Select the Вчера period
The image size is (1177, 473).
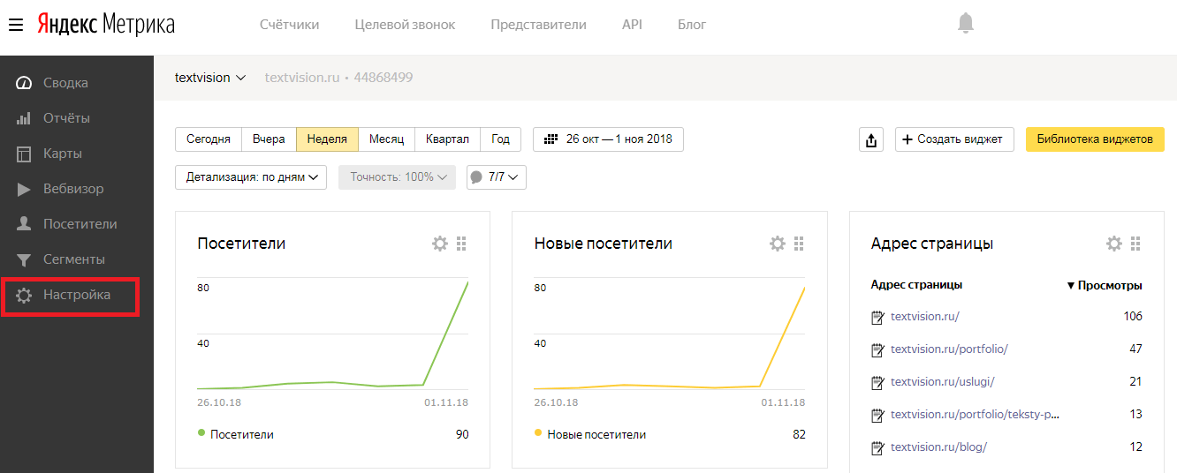(269, 139)
